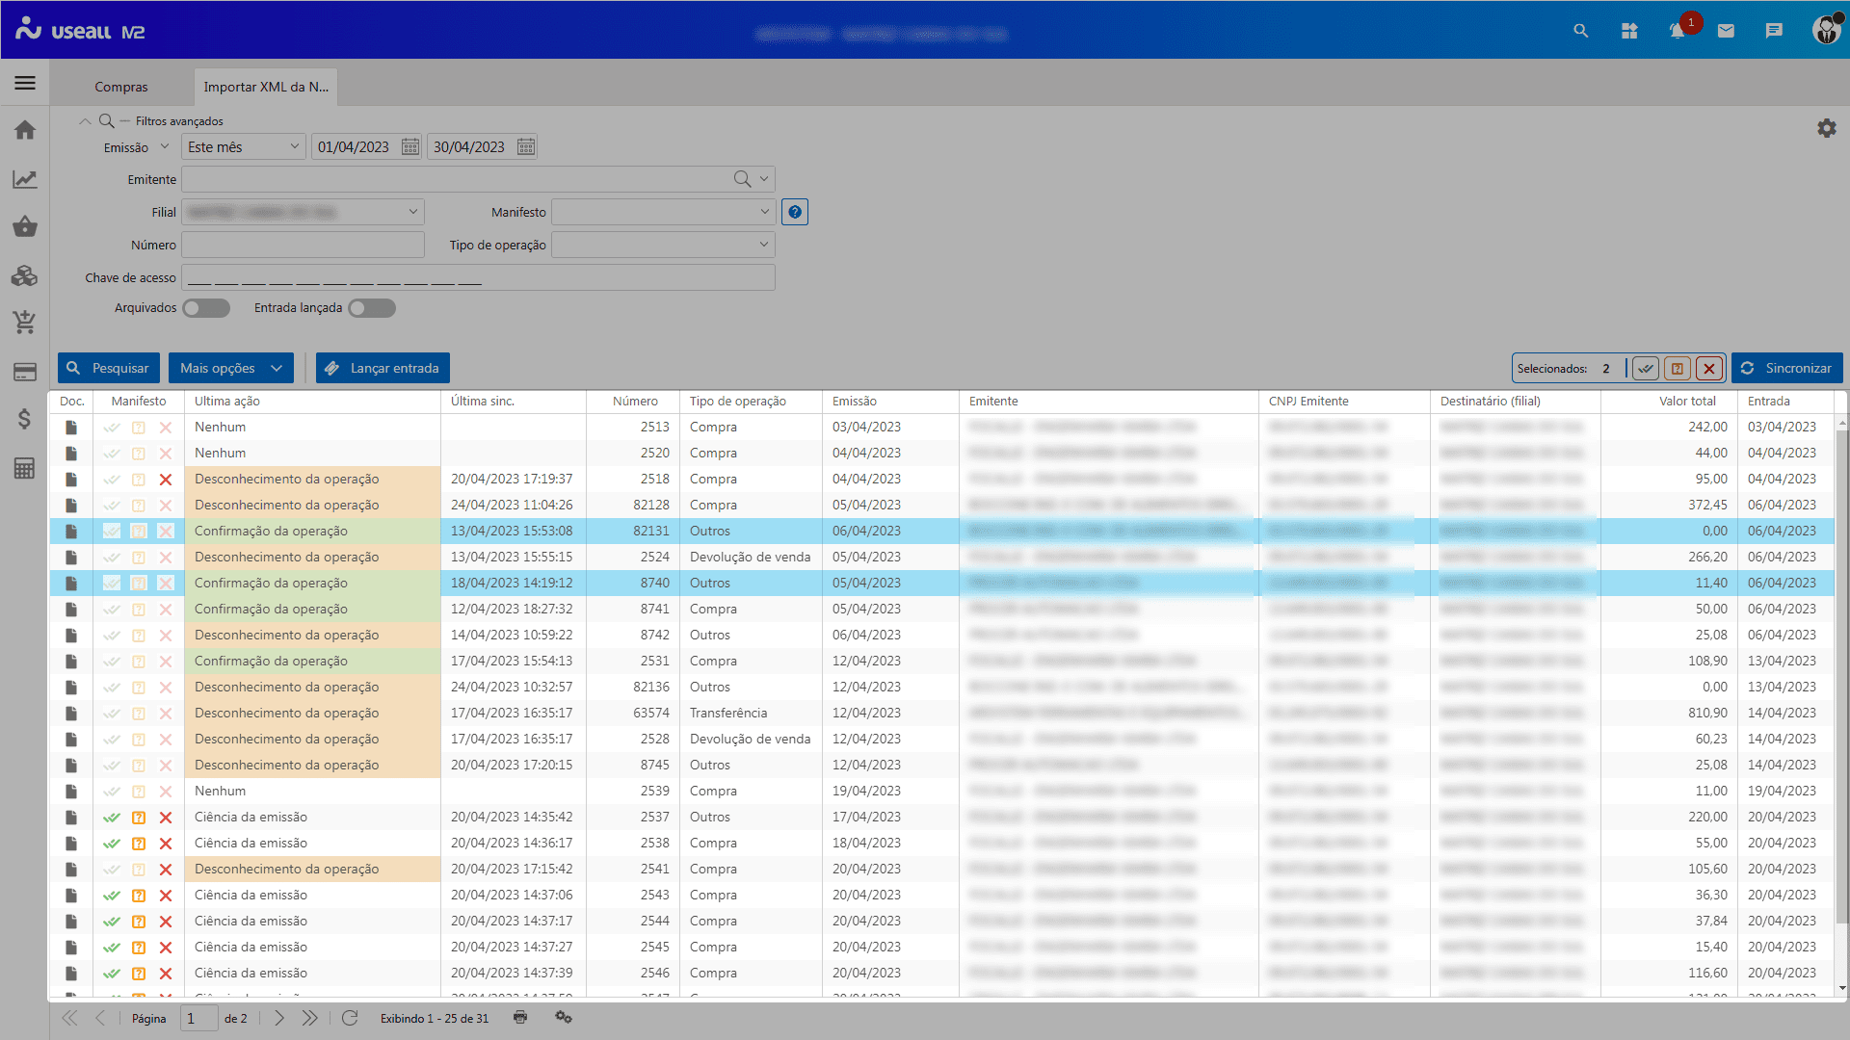Click red X reject-selected icon
The image size is (1850, 1040).
(1709, 369)
